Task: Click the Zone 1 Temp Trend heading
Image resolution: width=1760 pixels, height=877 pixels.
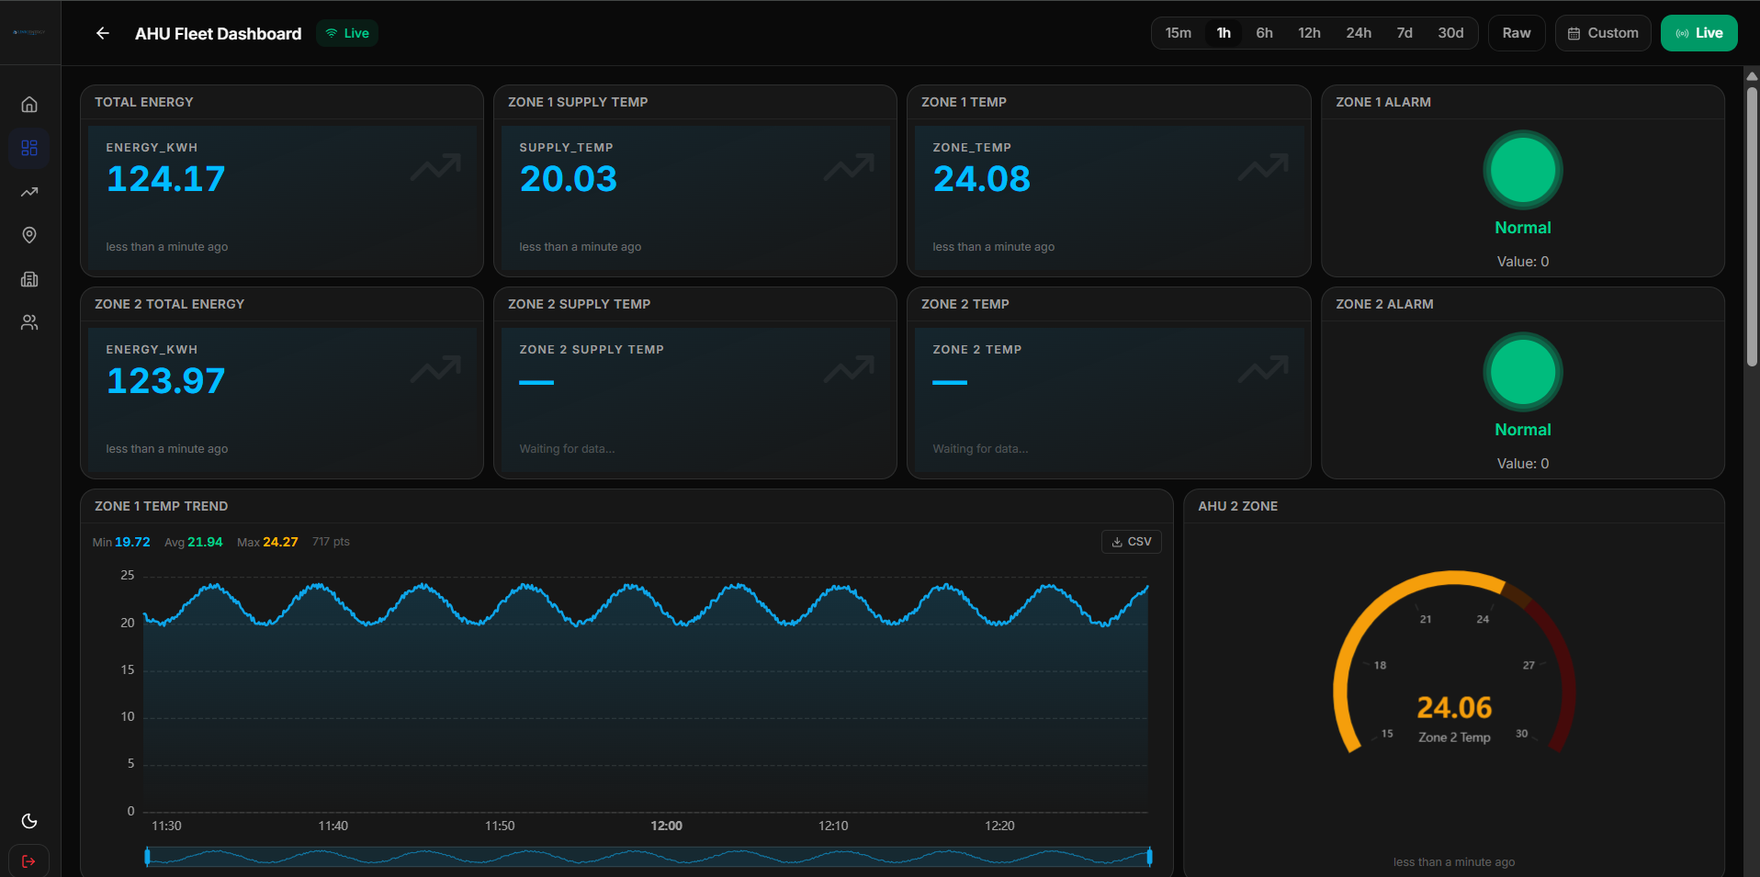Action: click(161, 506)
